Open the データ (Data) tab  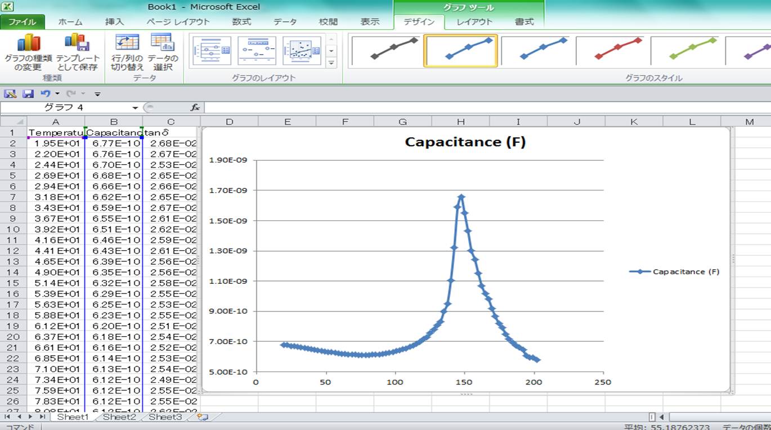(x=285, y=22)
